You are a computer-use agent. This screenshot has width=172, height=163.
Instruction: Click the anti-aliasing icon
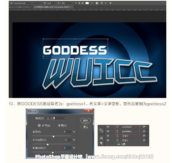tap(59, 3)
